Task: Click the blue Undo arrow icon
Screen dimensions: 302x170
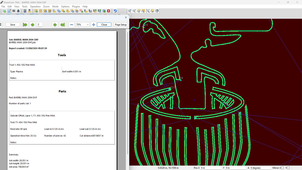Action: [115, 11]
